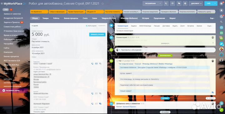Expand Ещё in the left sidebar menu

coord(6,73)
